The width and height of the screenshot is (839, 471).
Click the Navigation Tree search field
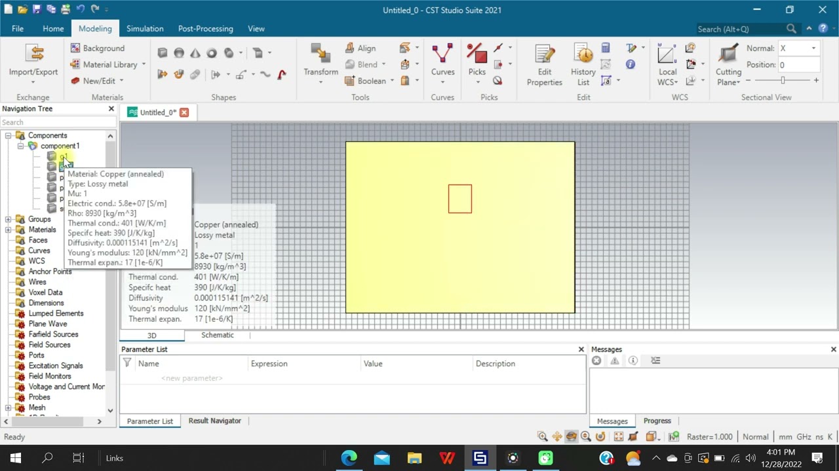tap(58, 122)
